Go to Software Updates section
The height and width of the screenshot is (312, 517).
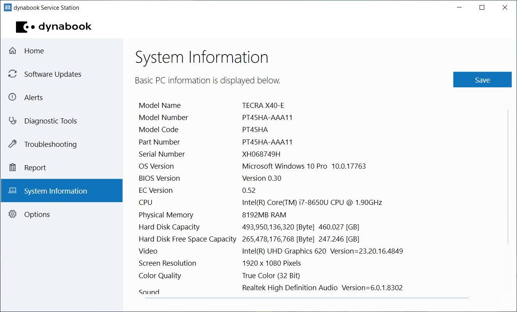[53, 74]
